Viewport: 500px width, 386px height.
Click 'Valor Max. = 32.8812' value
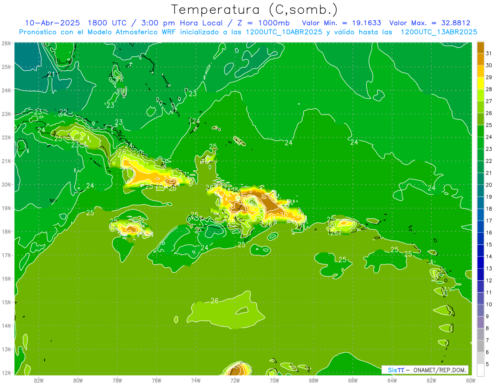[430, 23]
